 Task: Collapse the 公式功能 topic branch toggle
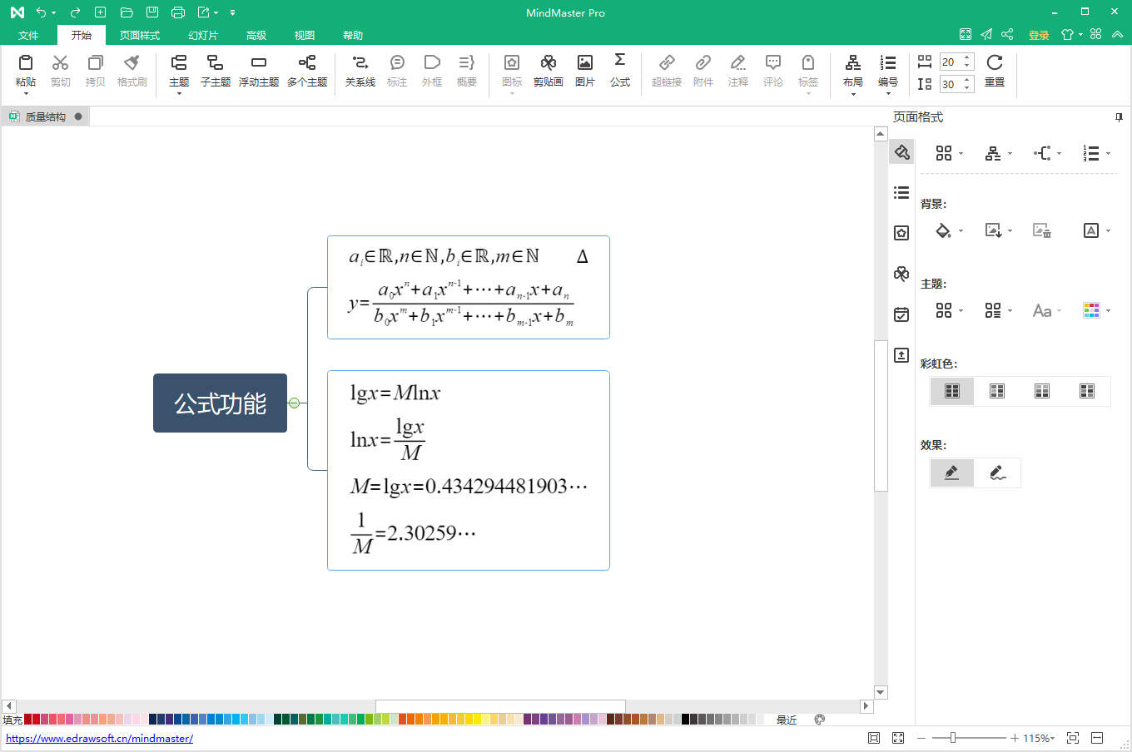point(294,403)
